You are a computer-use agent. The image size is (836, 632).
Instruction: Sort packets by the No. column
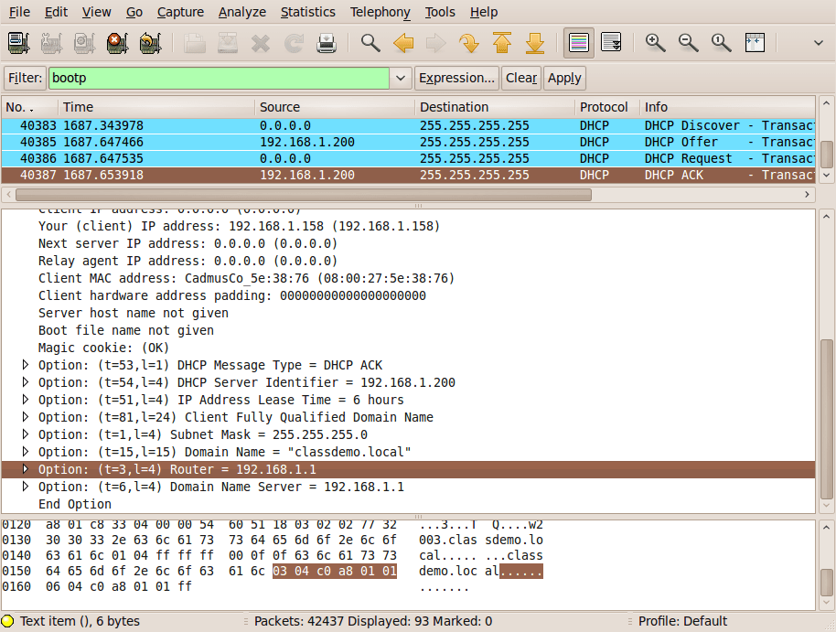(x=29, y=107)
